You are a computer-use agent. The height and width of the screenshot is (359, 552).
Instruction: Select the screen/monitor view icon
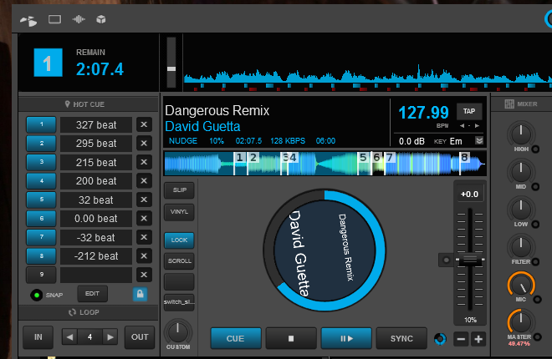click(x=54, y=19)
